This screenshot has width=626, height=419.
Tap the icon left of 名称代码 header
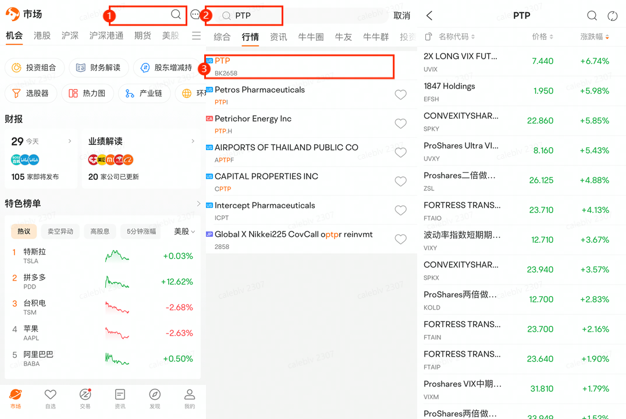pyautogui.click(x=428, y=37)
